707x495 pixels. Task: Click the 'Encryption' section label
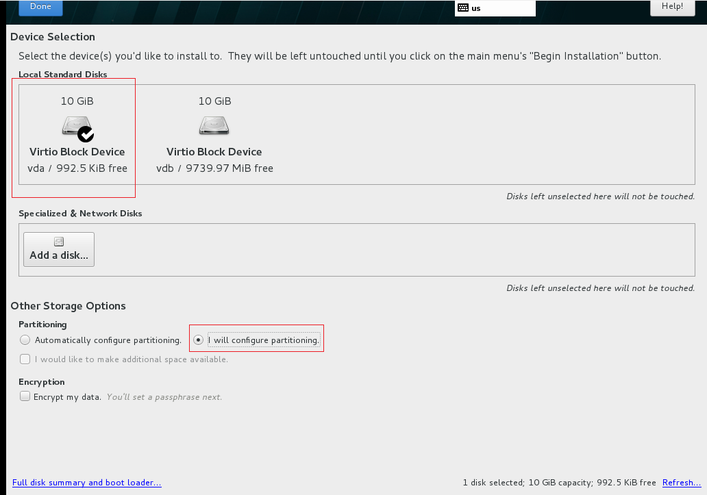coord(42,382)
